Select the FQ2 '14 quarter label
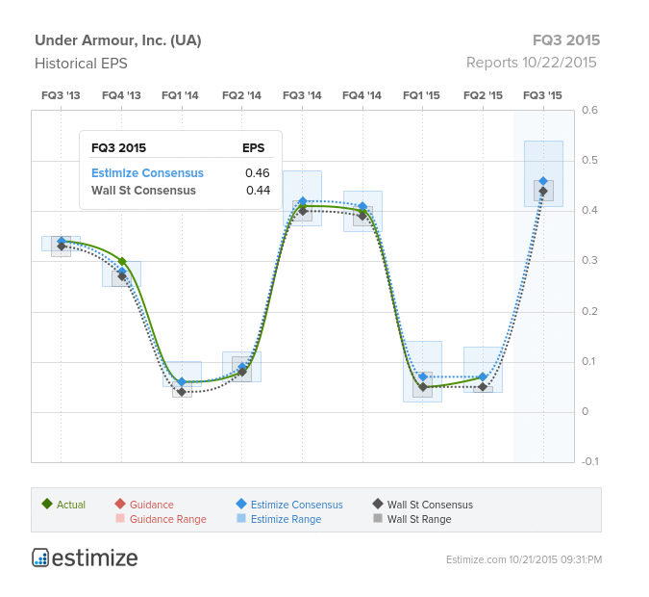 [x=241, y=95]
